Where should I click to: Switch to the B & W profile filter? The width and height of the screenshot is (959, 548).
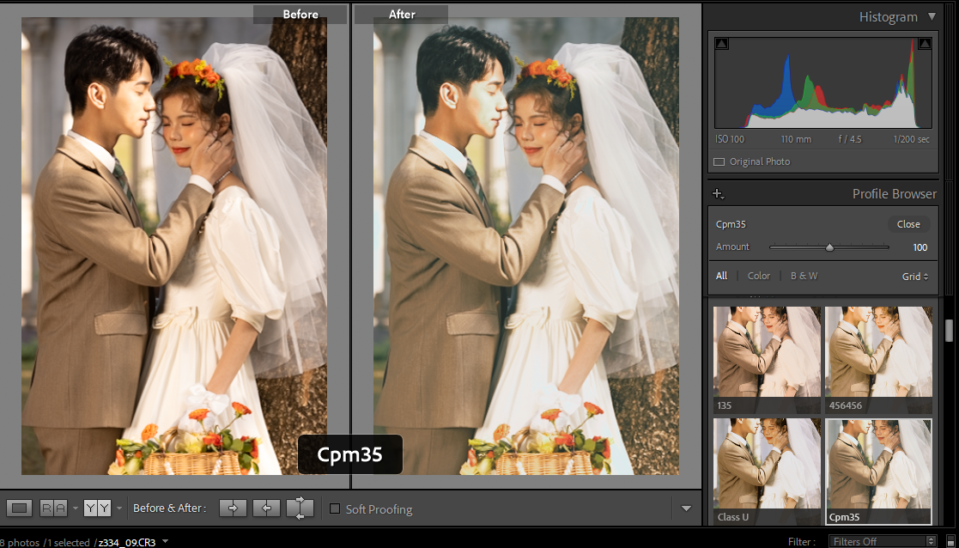[x=804, y=276]
